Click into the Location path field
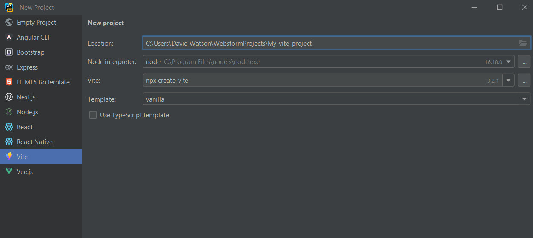The image size is (533, 238). pyautogui.click(x=329, y=43)
